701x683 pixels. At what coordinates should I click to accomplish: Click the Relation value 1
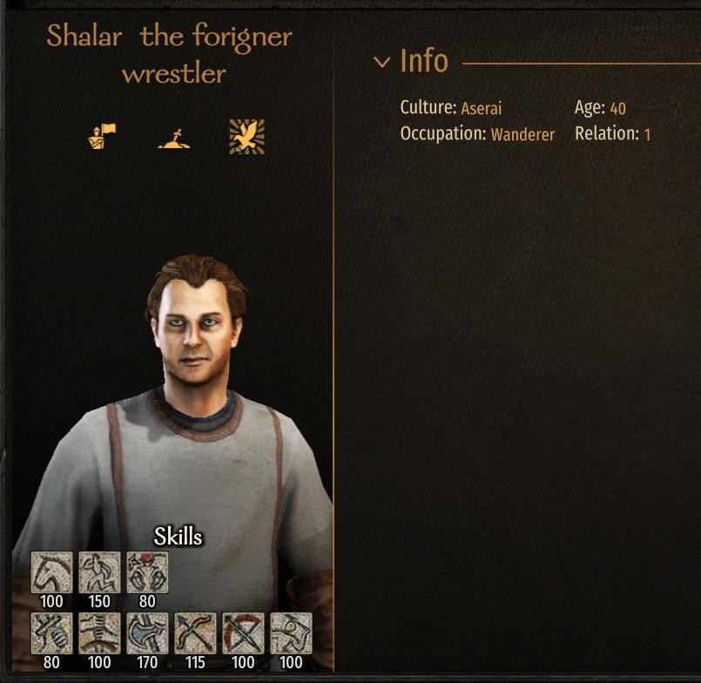pos(647,134)
